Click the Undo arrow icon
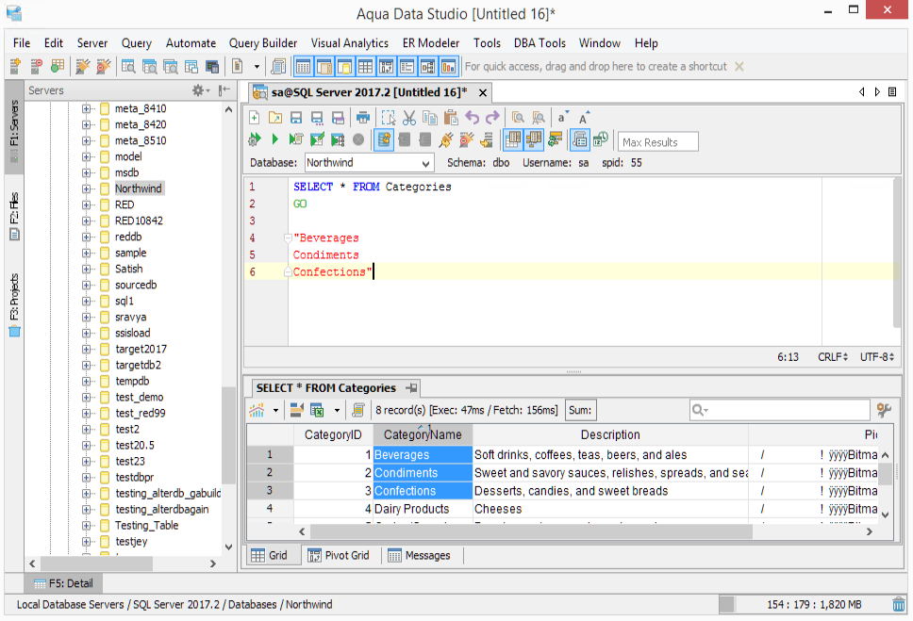 coord(472,118)
